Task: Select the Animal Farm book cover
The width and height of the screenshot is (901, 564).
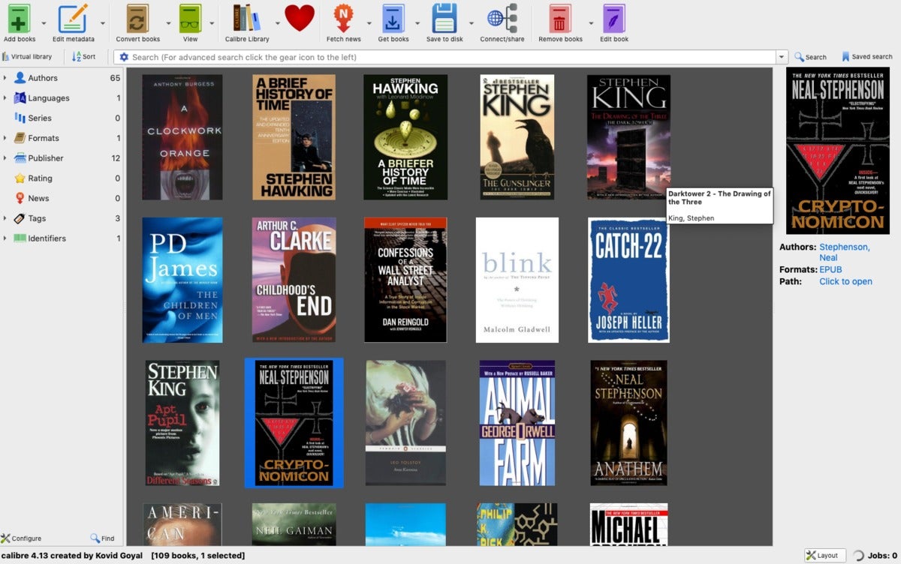Action: 517,423
